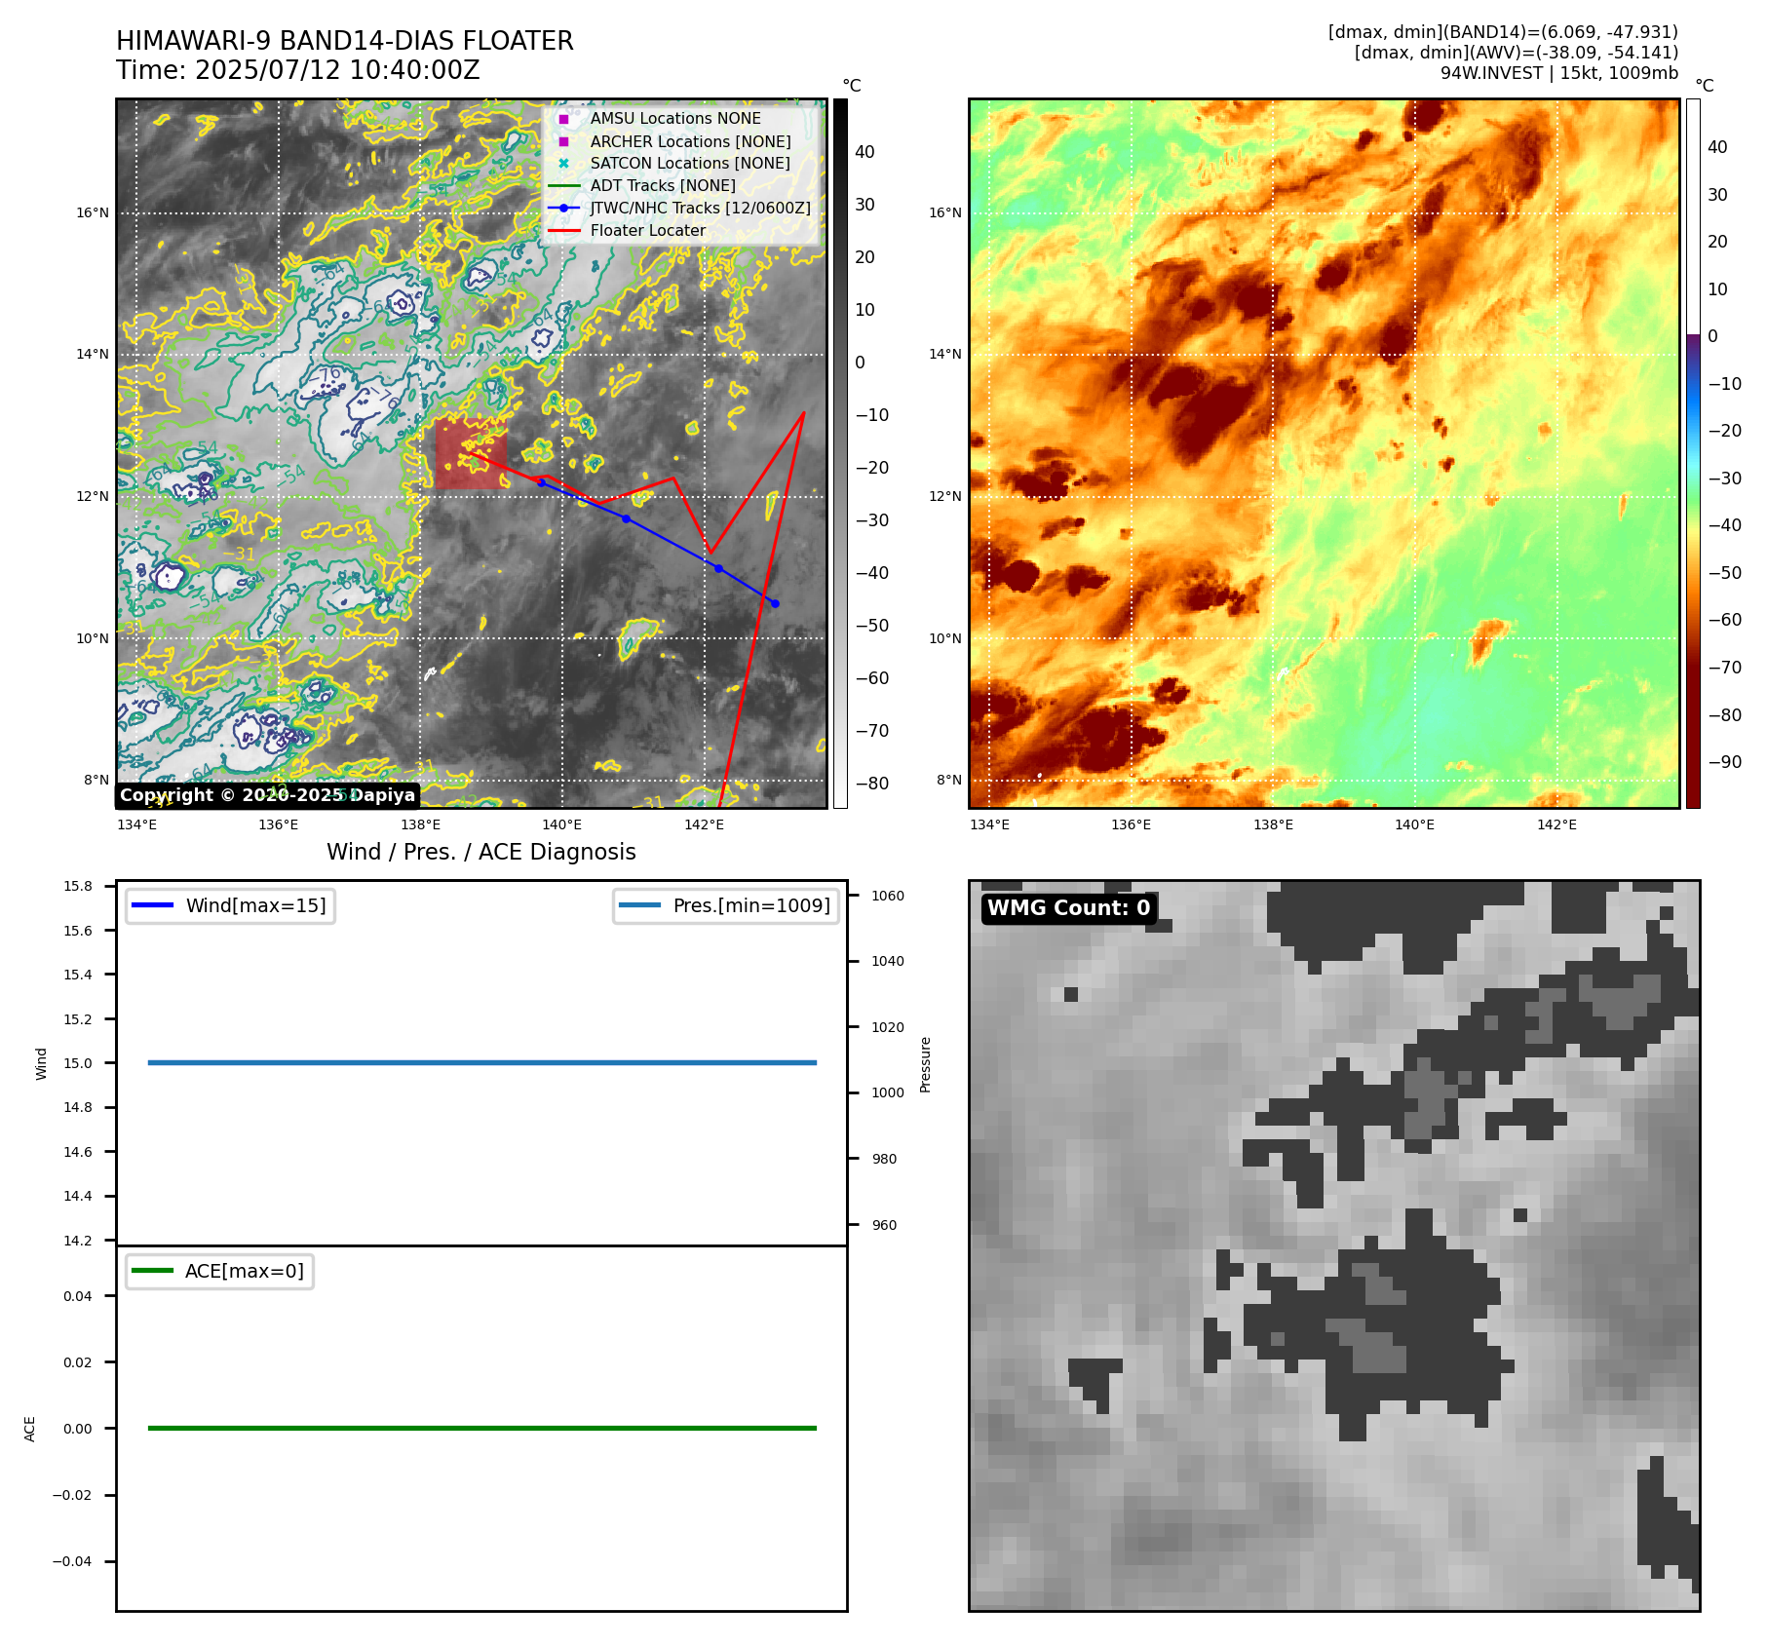Select the Floater Locater legend entry
Screen dimensions: 1767x1647
(x=648, y=230)
